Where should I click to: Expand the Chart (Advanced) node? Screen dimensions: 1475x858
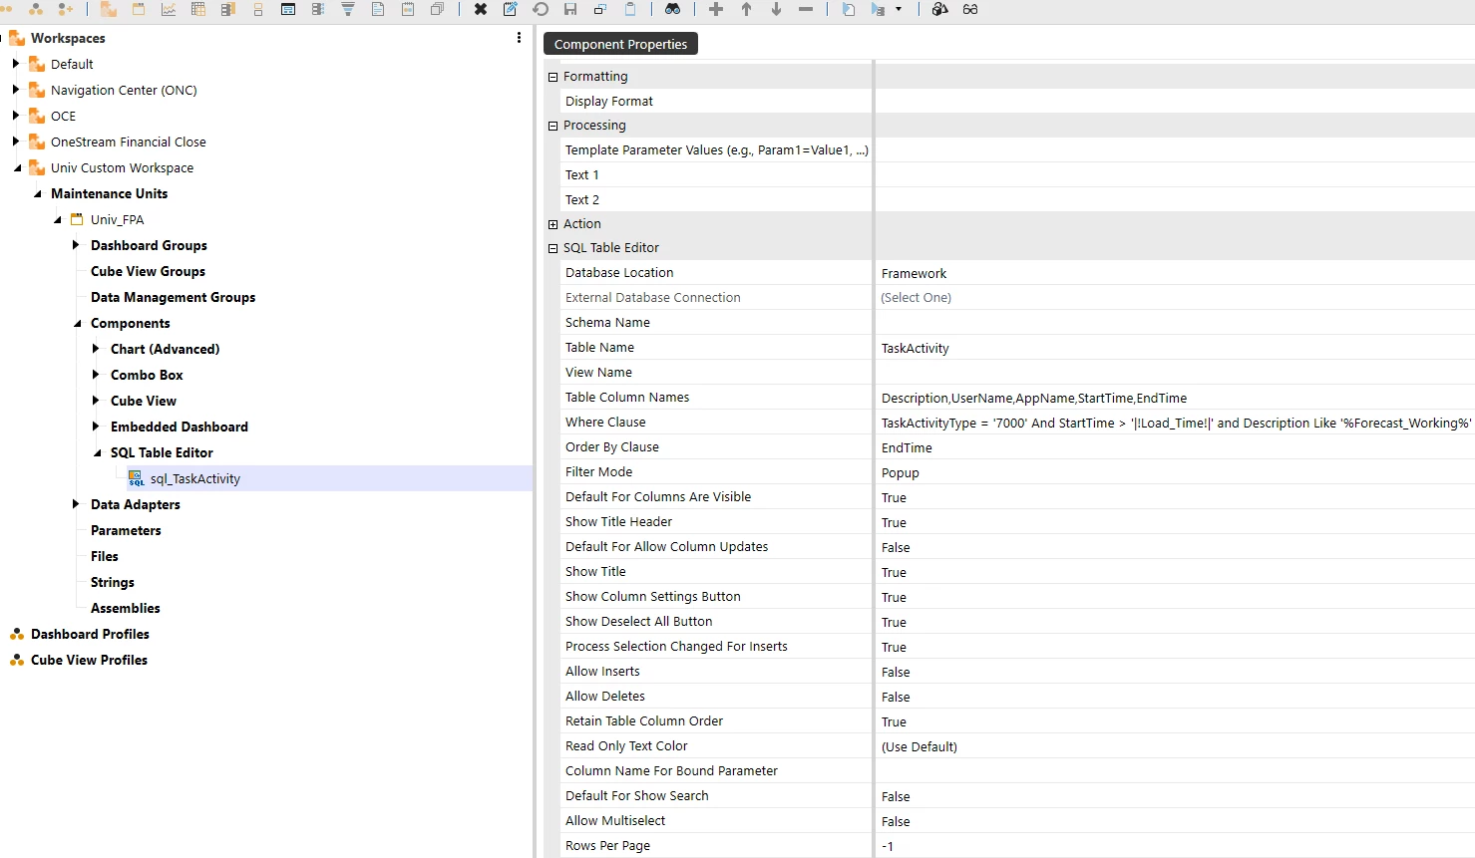click(x=96, y=349)
